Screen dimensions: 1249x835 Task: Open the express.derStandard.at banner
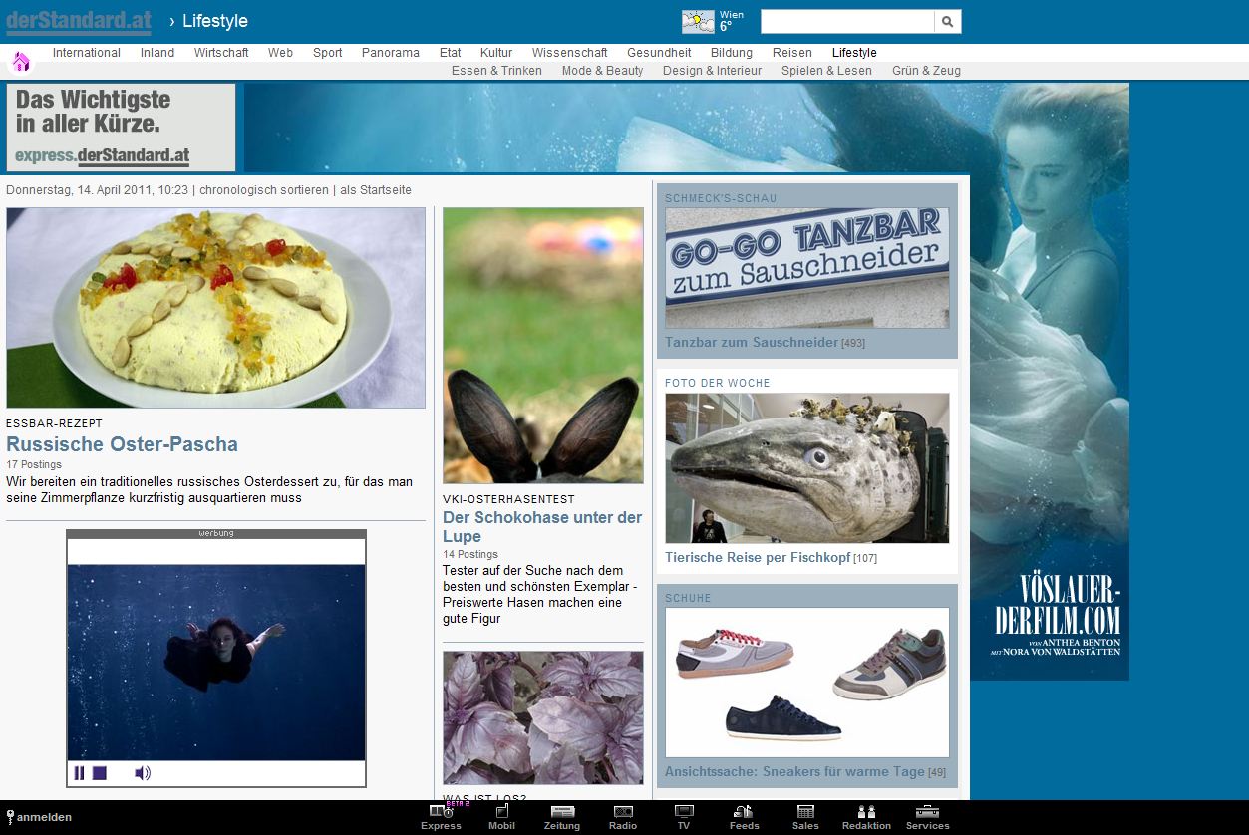(x=121, y=128)
